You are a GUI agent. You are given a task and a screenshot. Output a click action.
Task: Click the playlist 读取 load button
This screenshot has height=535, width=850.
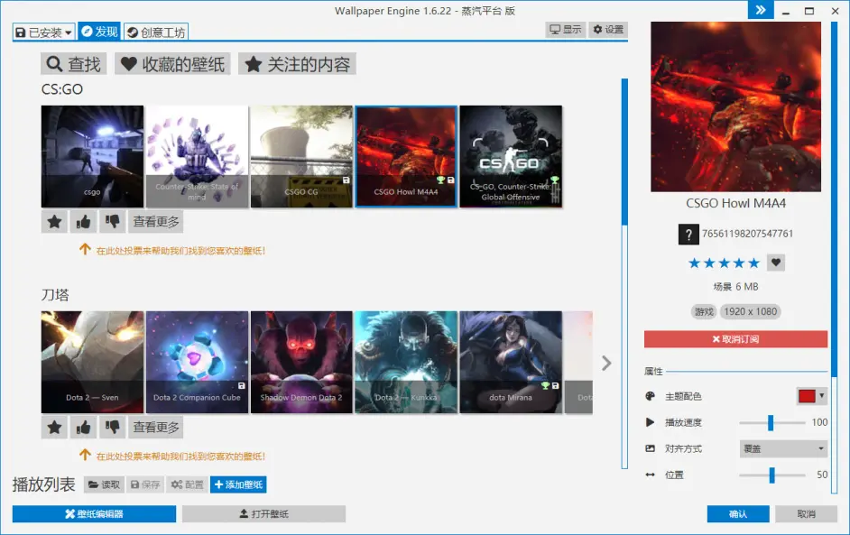(x=104, y=484)
